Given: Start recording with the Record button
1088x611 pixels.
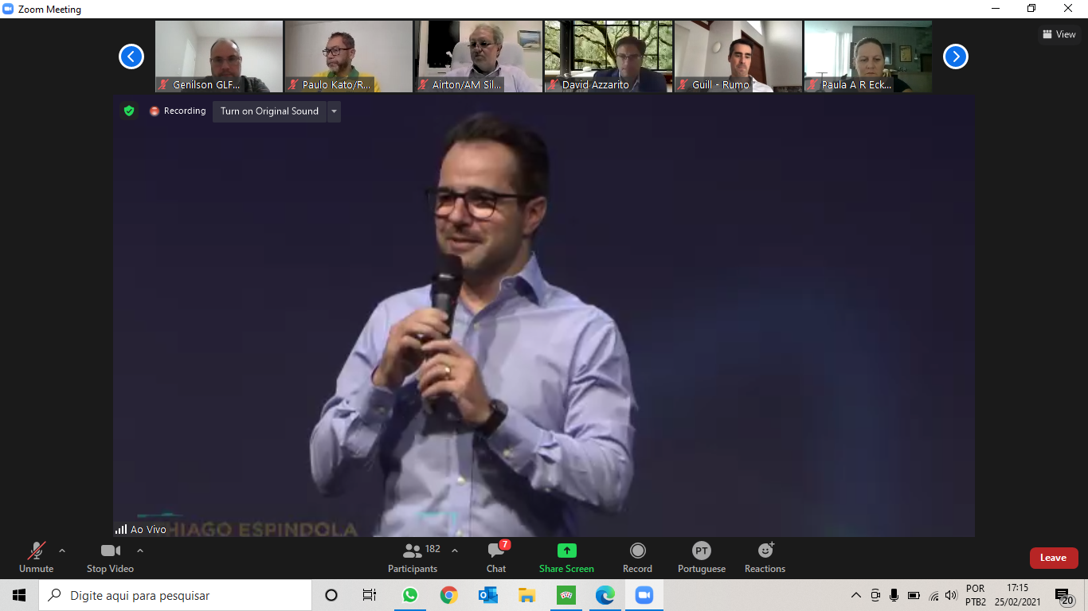Looking at the screenshot, I should tap(637, 557).
